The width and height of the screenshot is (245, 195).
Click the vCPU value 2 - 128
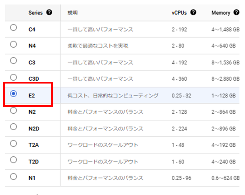click(179, 112)
